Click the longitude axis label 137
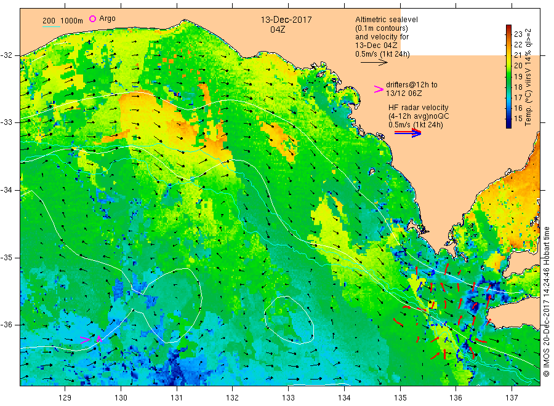Viewport: 554px width, 406px height. coord(512,398)
